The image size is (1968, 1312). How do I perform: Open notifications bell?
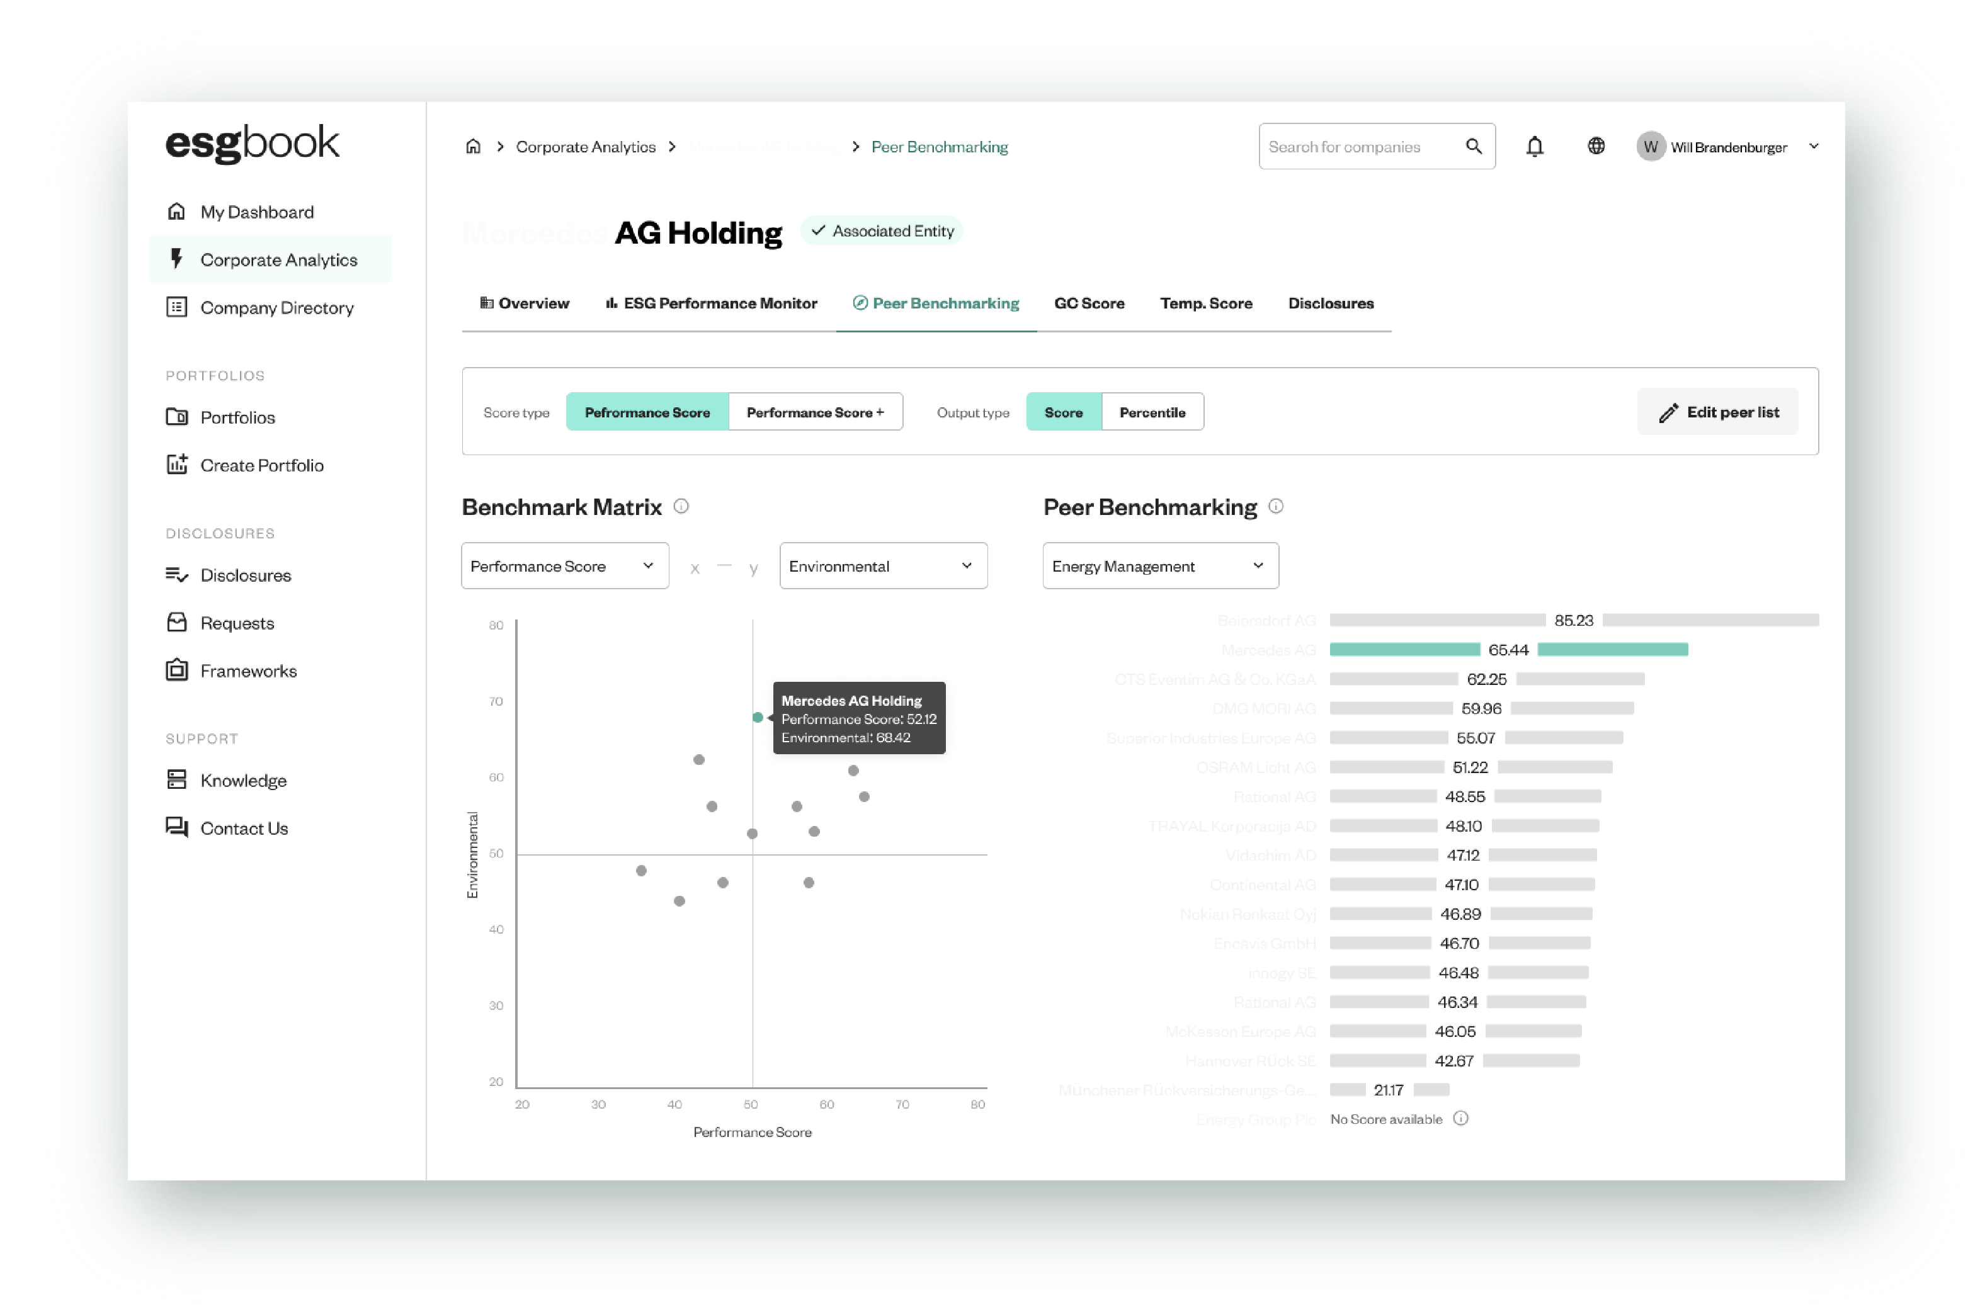tap(1534, 147)
